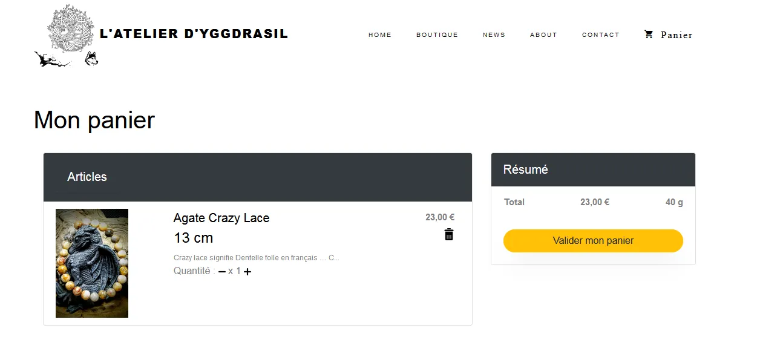
Task: Click the 13 cm size label
Action: pyautogui.click(x=194, y=238)
